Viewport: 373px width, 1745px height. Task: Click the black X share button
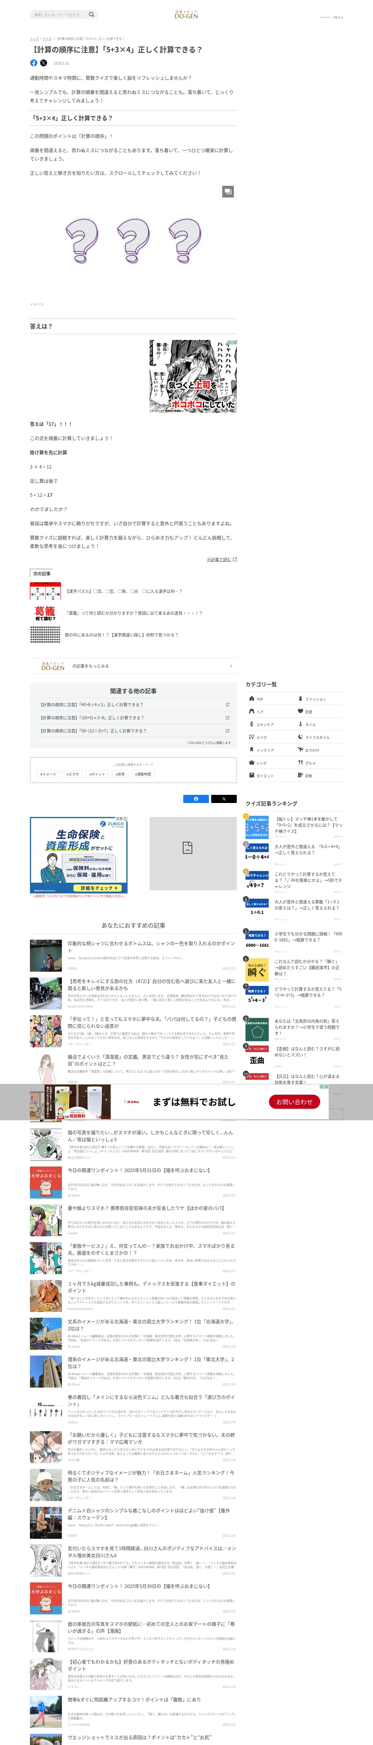tap(224, 799)
